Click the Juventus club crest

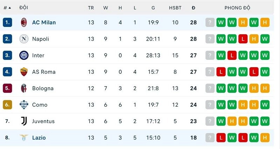tap(24, 121)
